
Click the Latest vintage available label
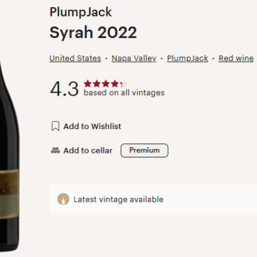(x=118, y=199)
